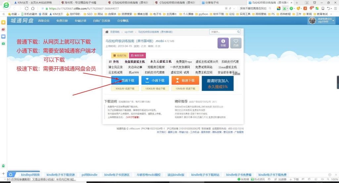Expand the 收藏 favorites dropdown

pyautogui.click(x=19, y=14)
